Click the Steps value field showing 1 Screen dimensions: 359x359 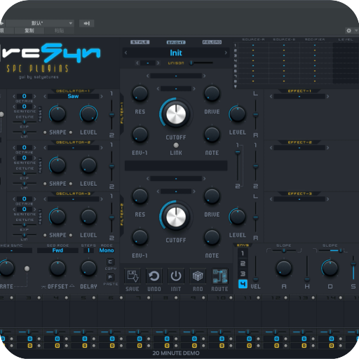tap(88, 250)
